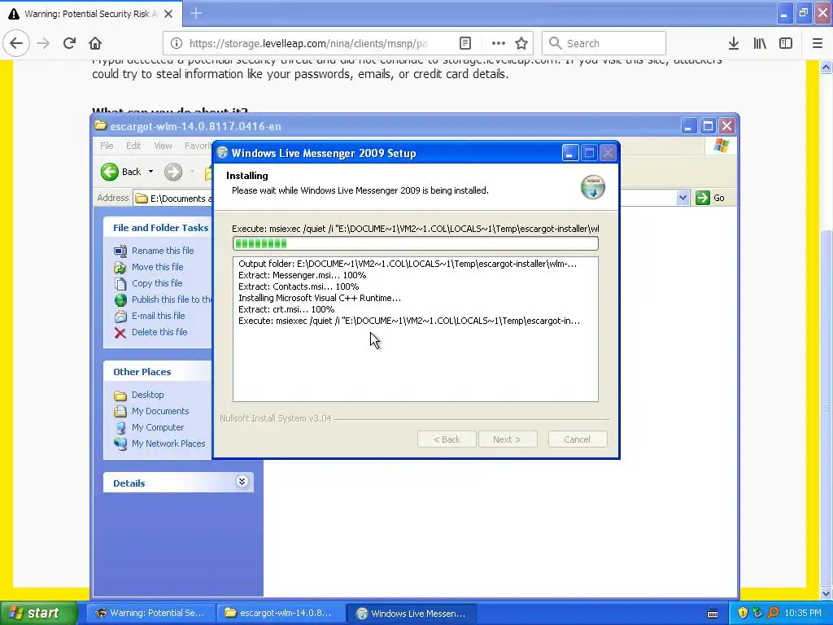Open the browser home page
This screenshot has width=833, height=625.
click(95, 43)
